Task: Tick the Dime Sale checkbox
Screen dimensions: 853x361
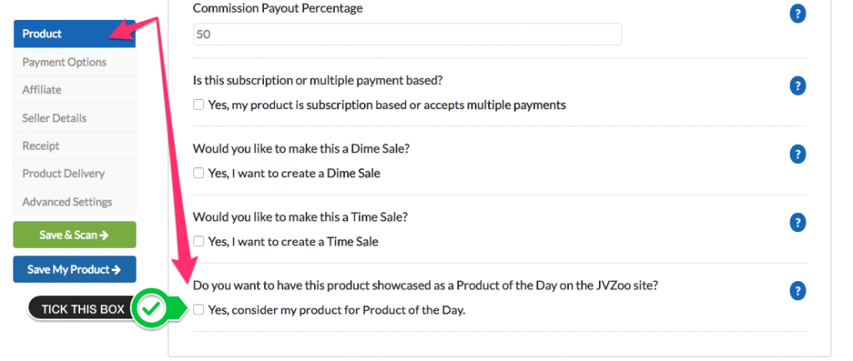Action: [198, 173]
